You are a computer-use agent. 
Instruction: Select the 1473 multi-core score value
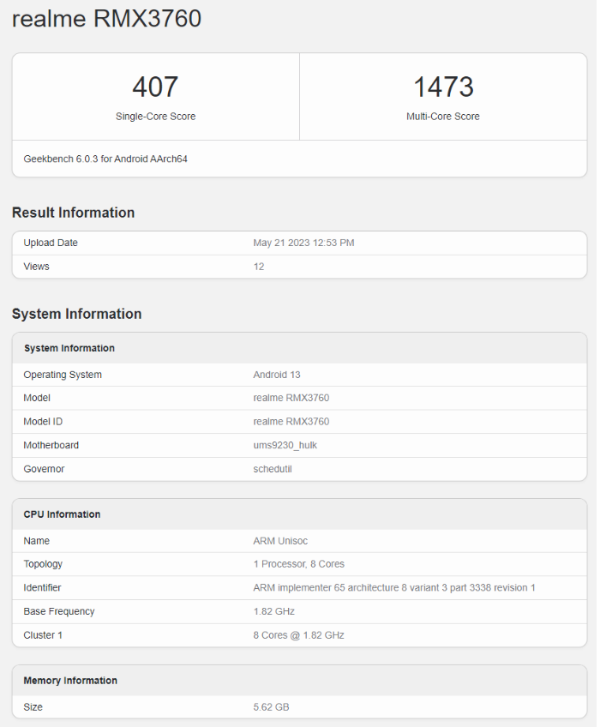point(443,87)
